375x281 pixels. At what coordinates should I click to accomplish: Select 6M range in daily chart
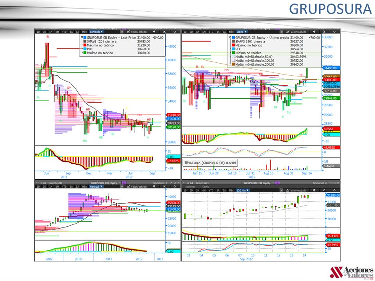pos(204,32)
